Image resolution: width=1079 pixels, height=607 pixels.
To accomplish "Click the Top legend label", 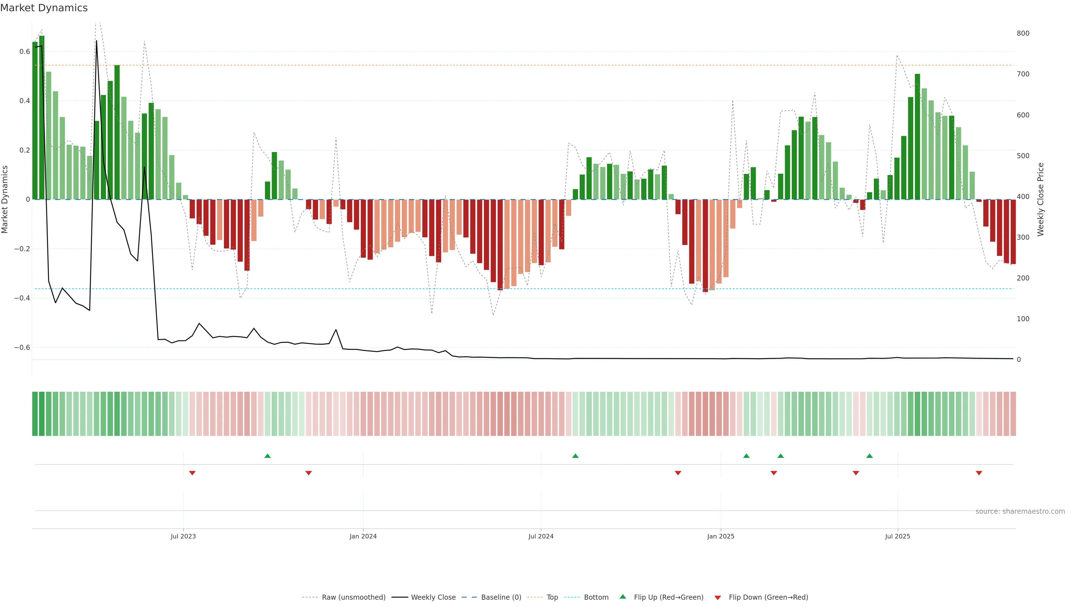I will tap(552, 597).
